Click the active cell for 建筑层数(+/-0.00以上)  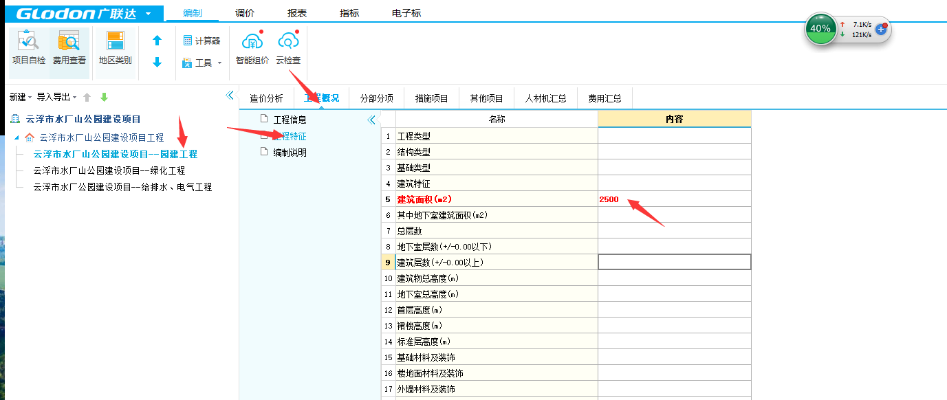tap(675, 262)
